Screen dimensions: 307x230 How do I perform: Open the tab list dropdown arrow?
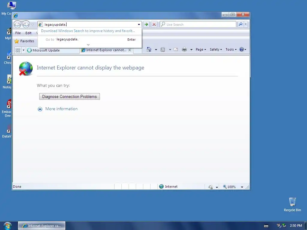coord(23,50)
